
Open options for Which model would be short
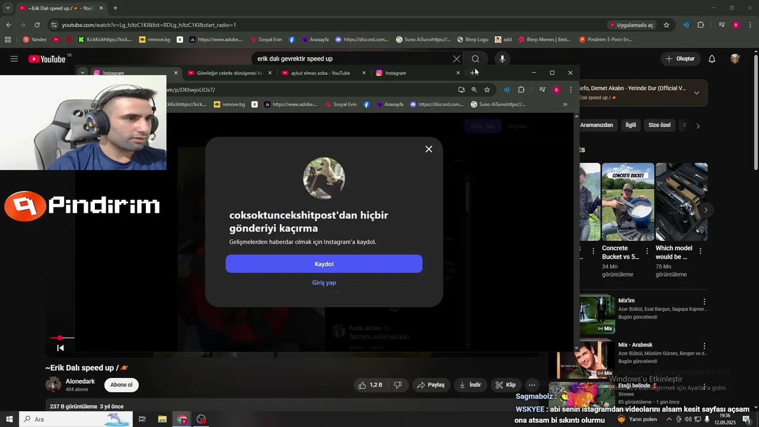click(700, 251)
